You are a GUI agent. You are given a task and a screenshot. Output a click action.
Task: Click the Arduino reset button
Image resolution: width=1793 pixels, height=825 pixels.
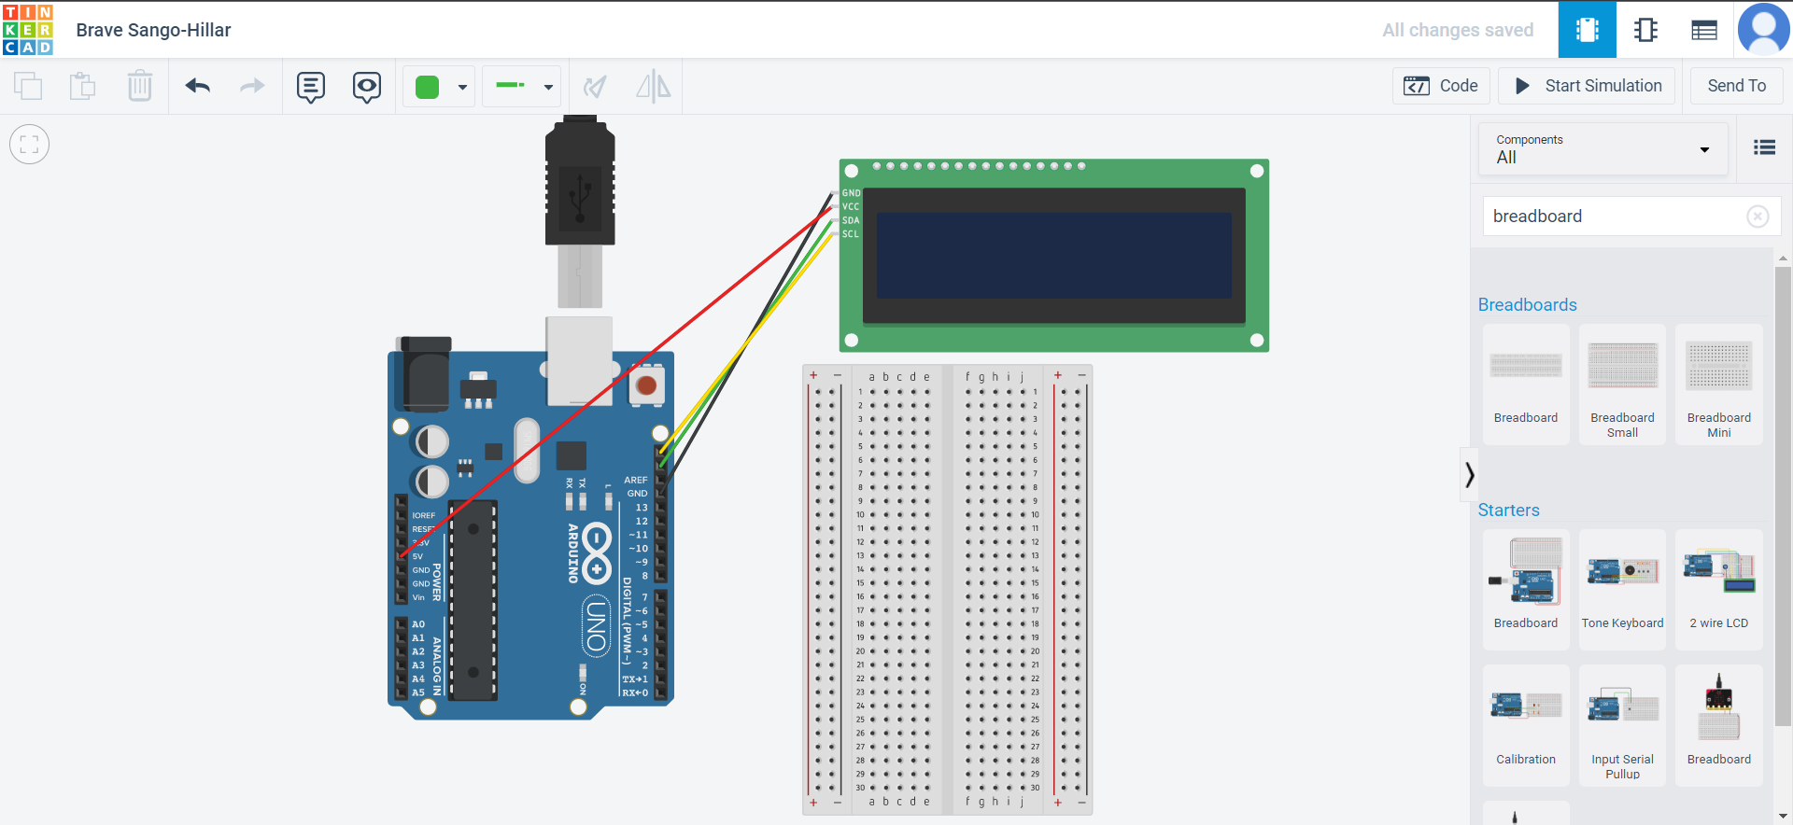tap(646, 385)
